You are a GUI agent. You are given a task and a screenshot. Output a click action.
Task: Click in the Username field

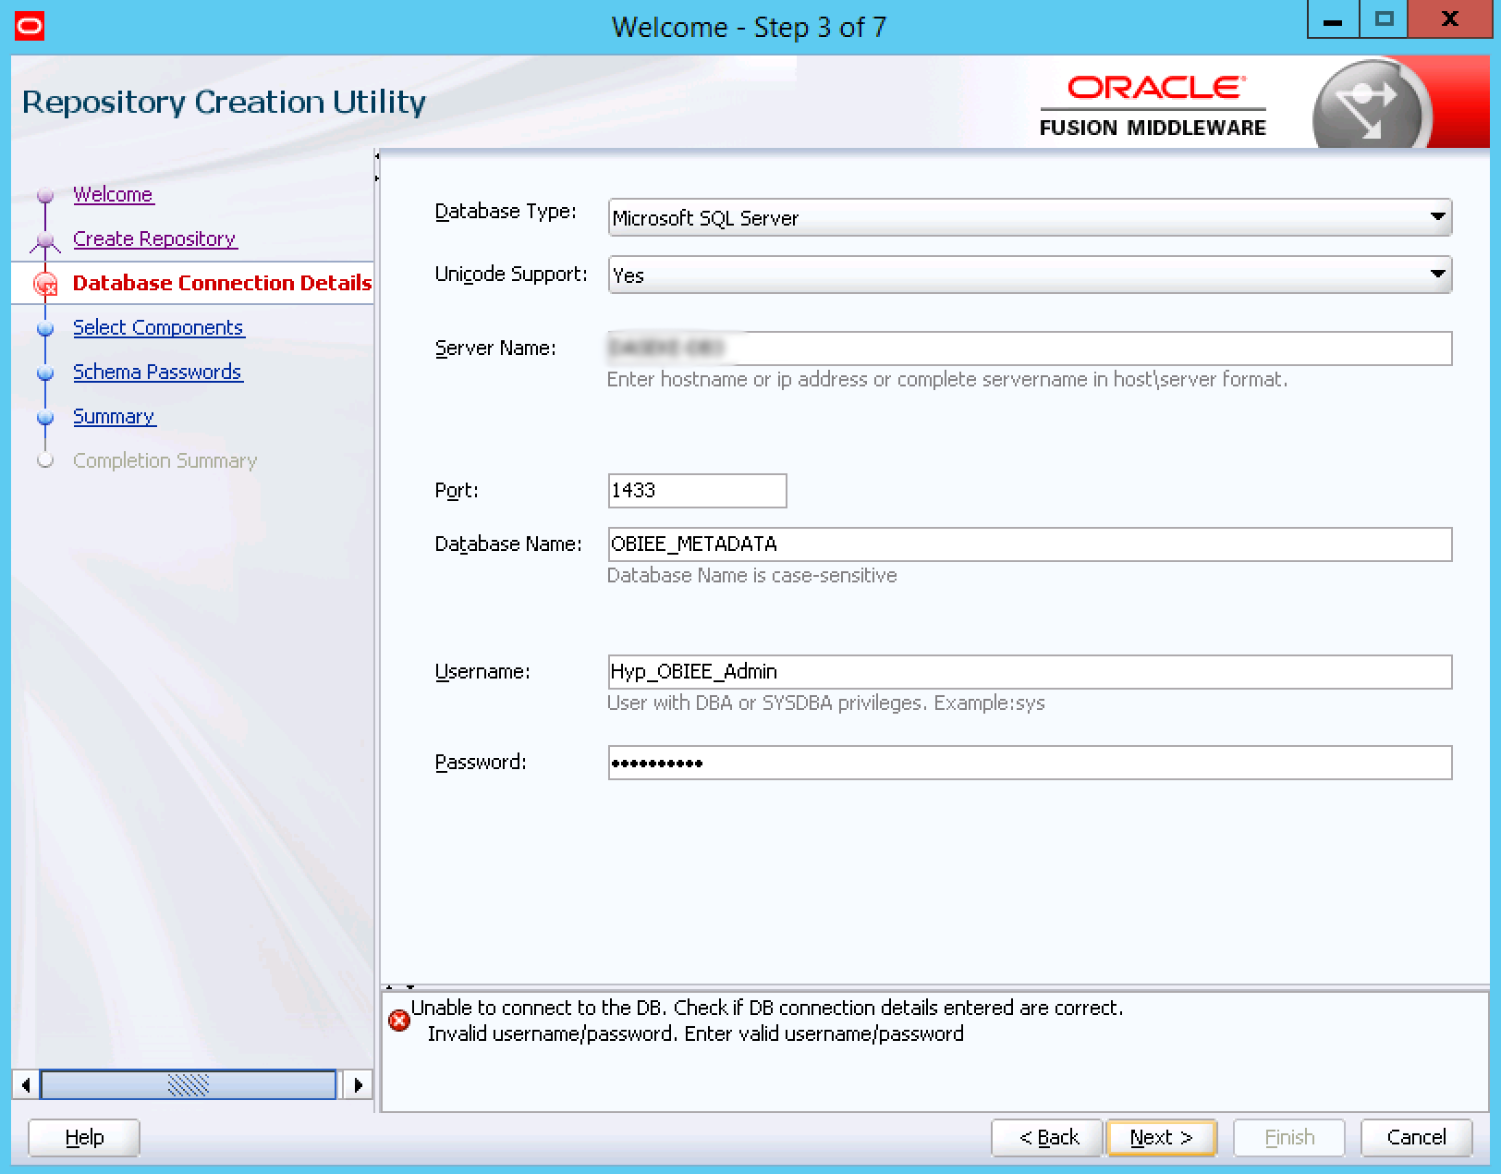point(1030,672)
